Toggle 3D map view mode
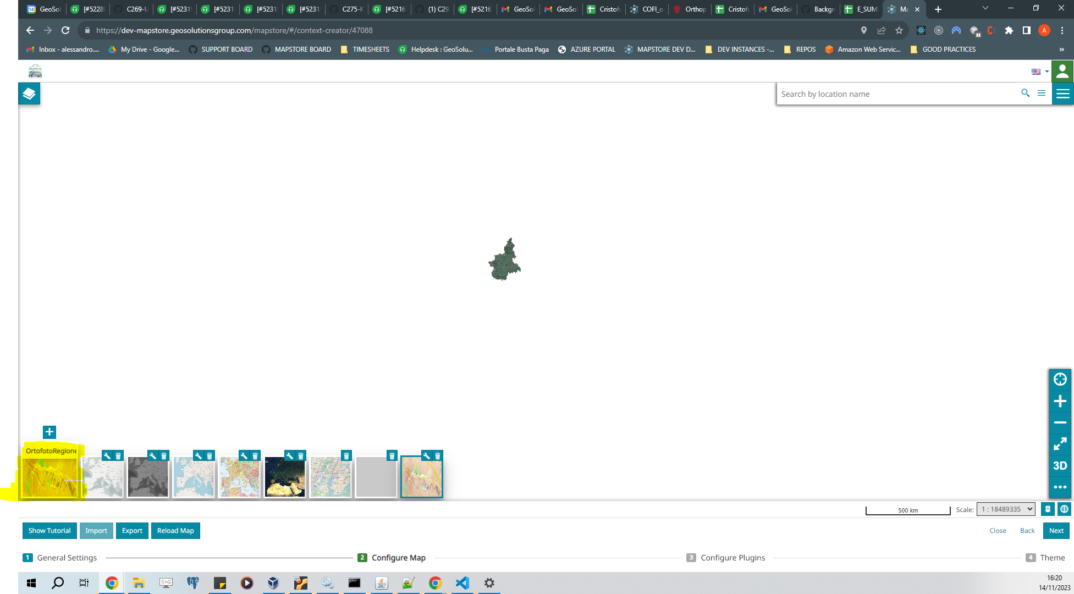The width and height of the screenshot is (1074, 594). point(1060,465)
